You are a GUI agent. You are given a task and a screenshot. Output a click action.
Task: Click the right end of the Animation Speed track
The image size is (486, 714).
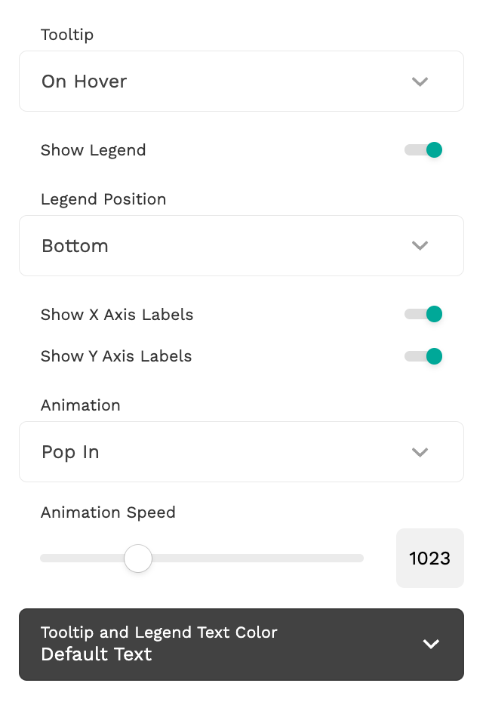click(x=358, y=559)
